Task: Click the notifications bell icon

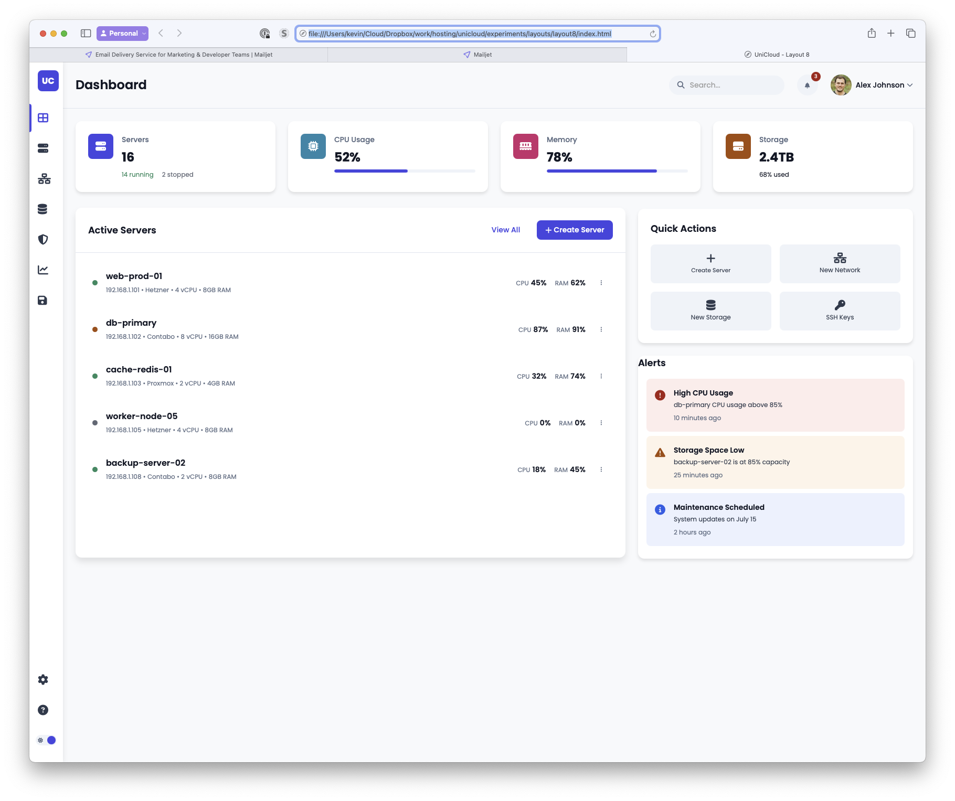Action: tap(807, 86)
